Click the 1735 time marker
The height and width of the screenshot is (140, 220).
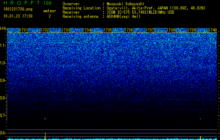point(108,30)
